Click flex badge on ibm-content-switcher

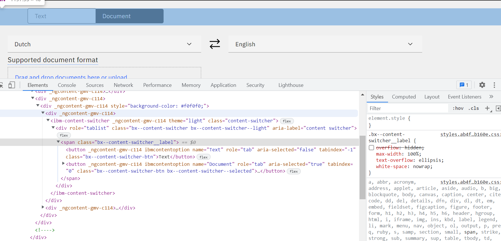[287, 121]
